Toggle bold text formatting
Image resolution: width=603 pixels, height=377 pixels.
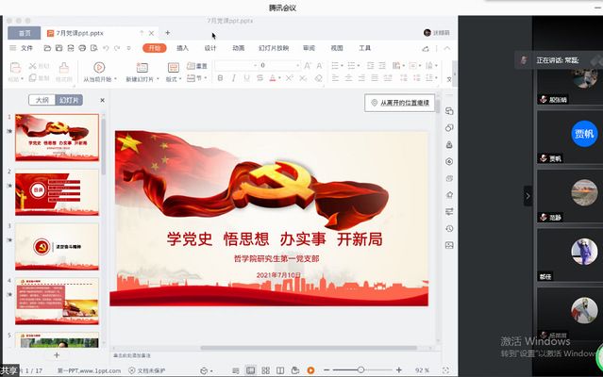pyautogui.click(x=218, y=79)
